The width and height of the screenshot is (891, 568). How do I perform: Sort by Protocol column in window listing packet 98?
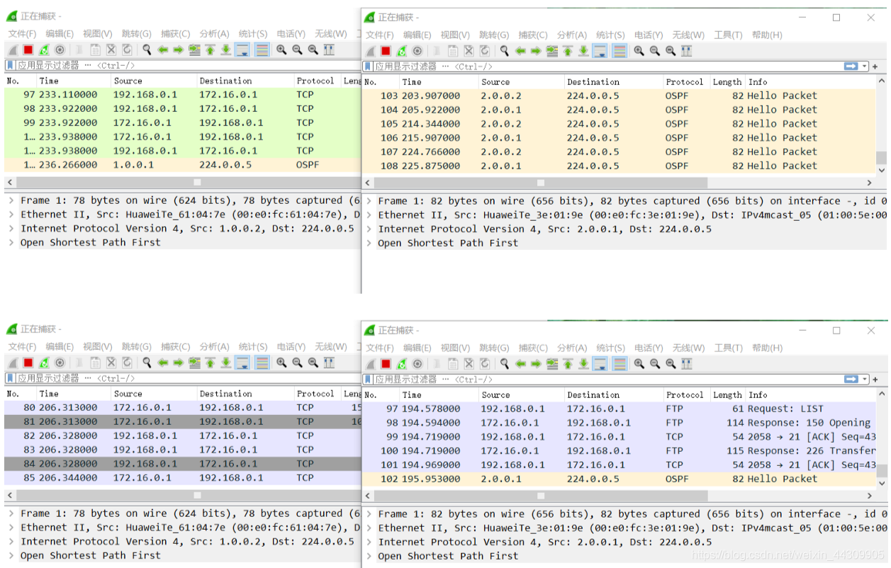pos(317,81)
